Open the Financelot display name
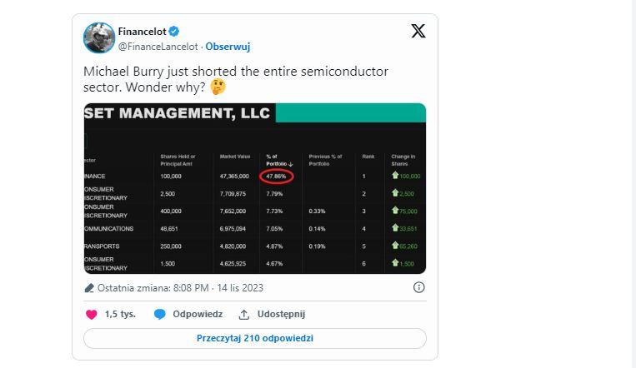636x368 pixels. click(142, 31)
